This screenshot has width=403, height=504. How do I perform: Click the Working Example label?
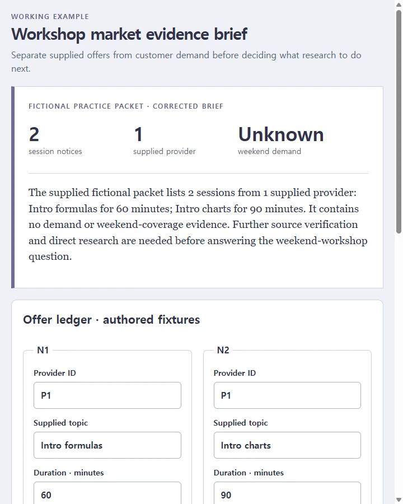click(x=50, y=16)
